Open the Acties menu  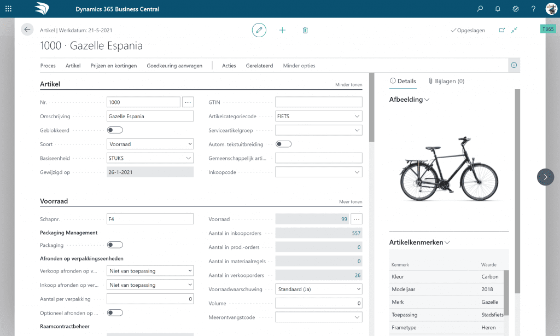tap(229, 66)
